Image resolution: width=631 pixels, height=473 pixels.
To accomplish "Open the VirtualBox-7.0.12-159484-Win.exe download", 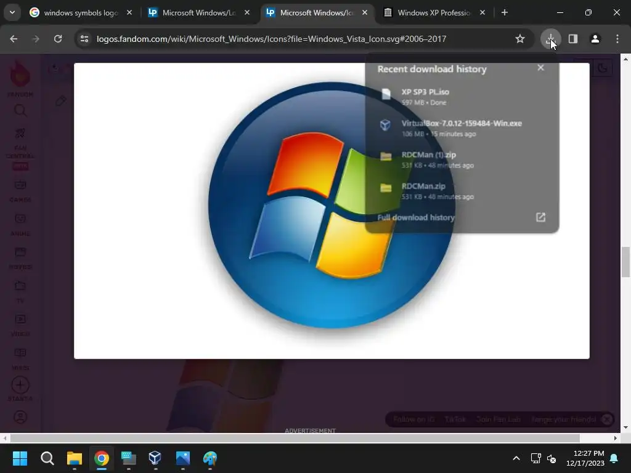I will coord(462,128).
